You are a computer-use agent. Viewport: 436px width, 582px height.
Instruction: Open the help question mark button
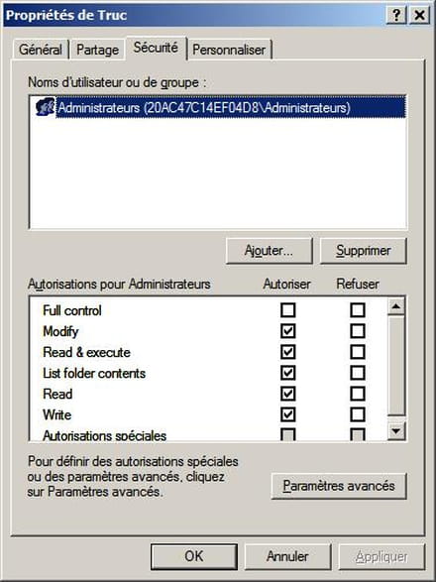(x=396, y=15)
